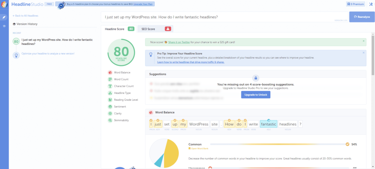
Task: Go Back to All Headlines
Action: [x=26, y=16]
